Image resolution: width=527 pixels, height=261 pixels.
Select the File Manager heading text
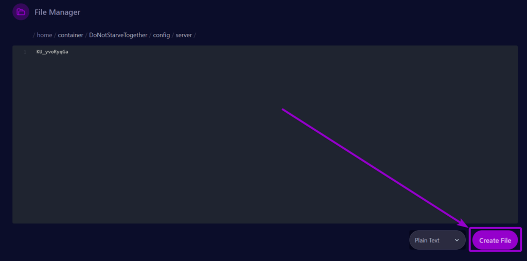point(57,12)
